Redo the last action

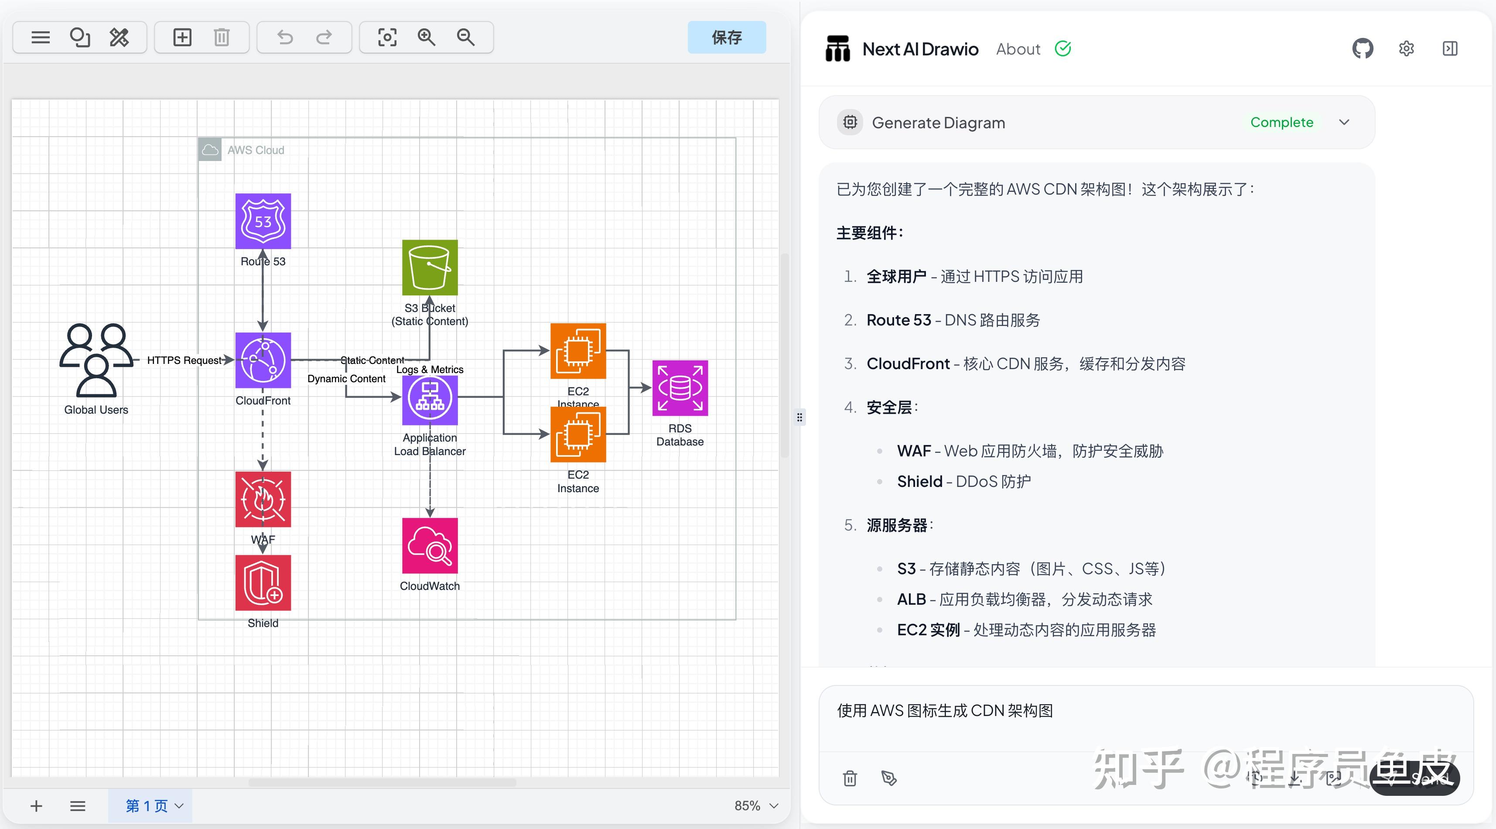pos(324,38)
